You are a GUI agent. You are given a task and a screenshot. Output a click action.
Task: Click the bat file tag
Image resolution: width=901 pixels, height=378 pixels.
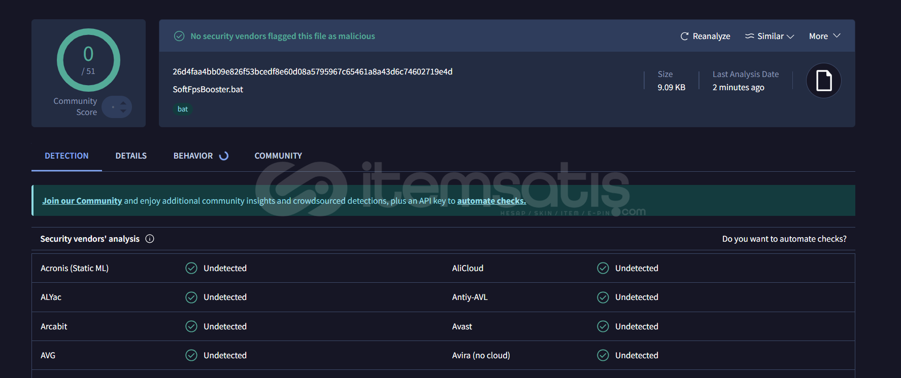(x=183, y=109)
